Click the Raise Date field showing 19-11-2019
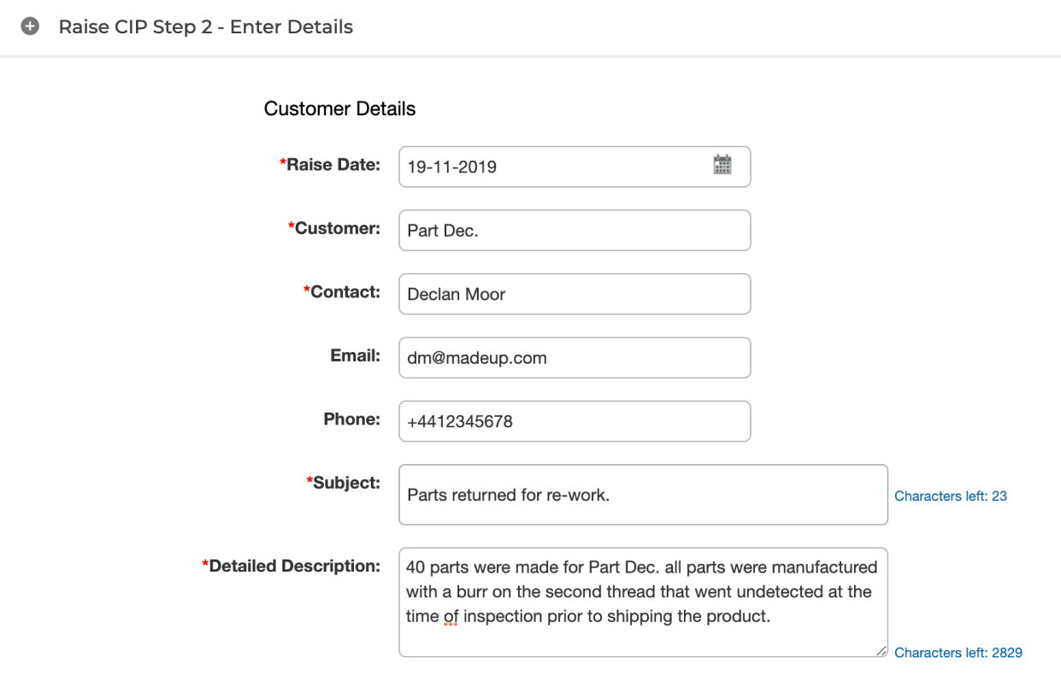The height and width of the screenshot is (675, 1061). [x=575, y=167]
